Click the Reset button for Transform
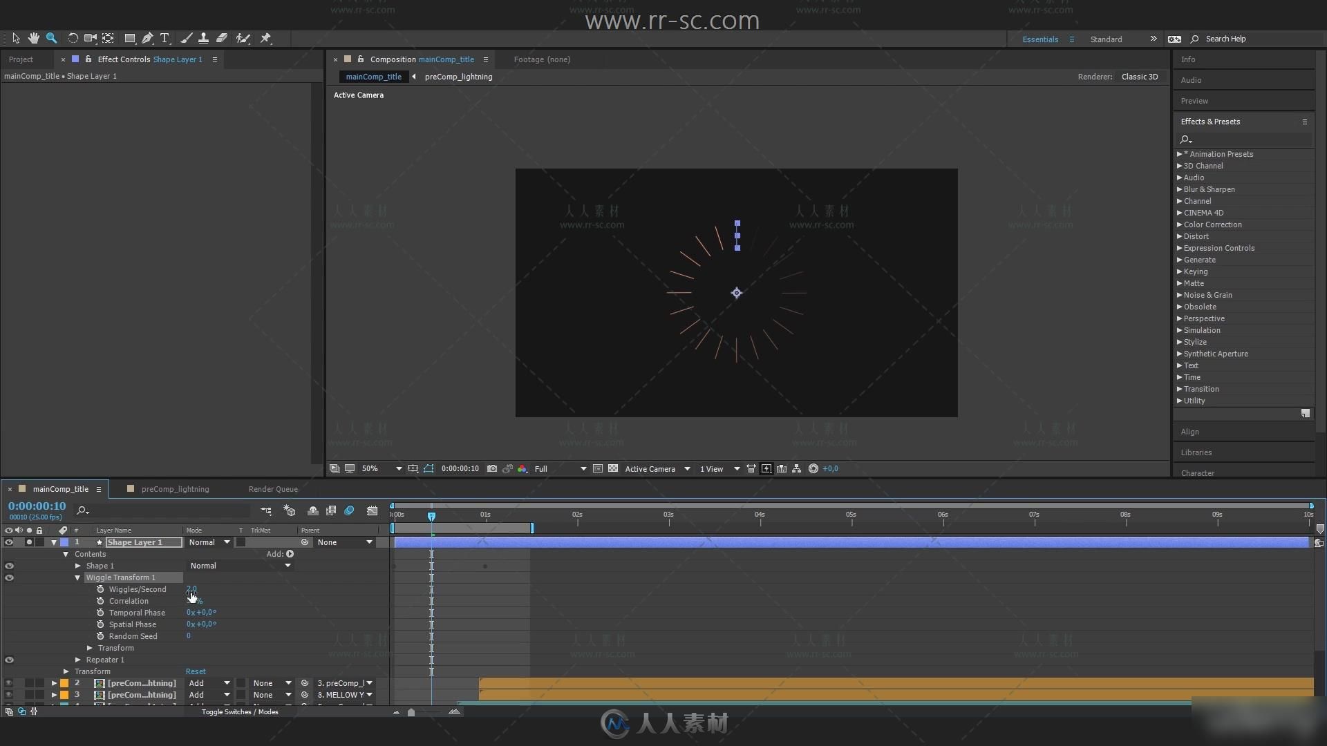Screen dimensions: 1327x746 [x=195, y=671]
